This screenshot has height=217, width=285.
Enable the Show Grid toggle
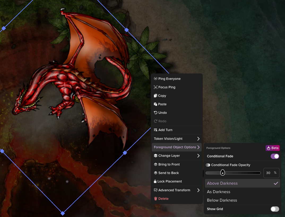(x=275, y=209)
